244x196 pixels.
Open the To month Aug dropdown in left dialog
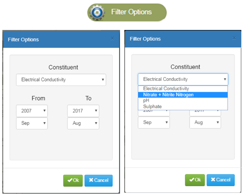click(x=83, y=123)
